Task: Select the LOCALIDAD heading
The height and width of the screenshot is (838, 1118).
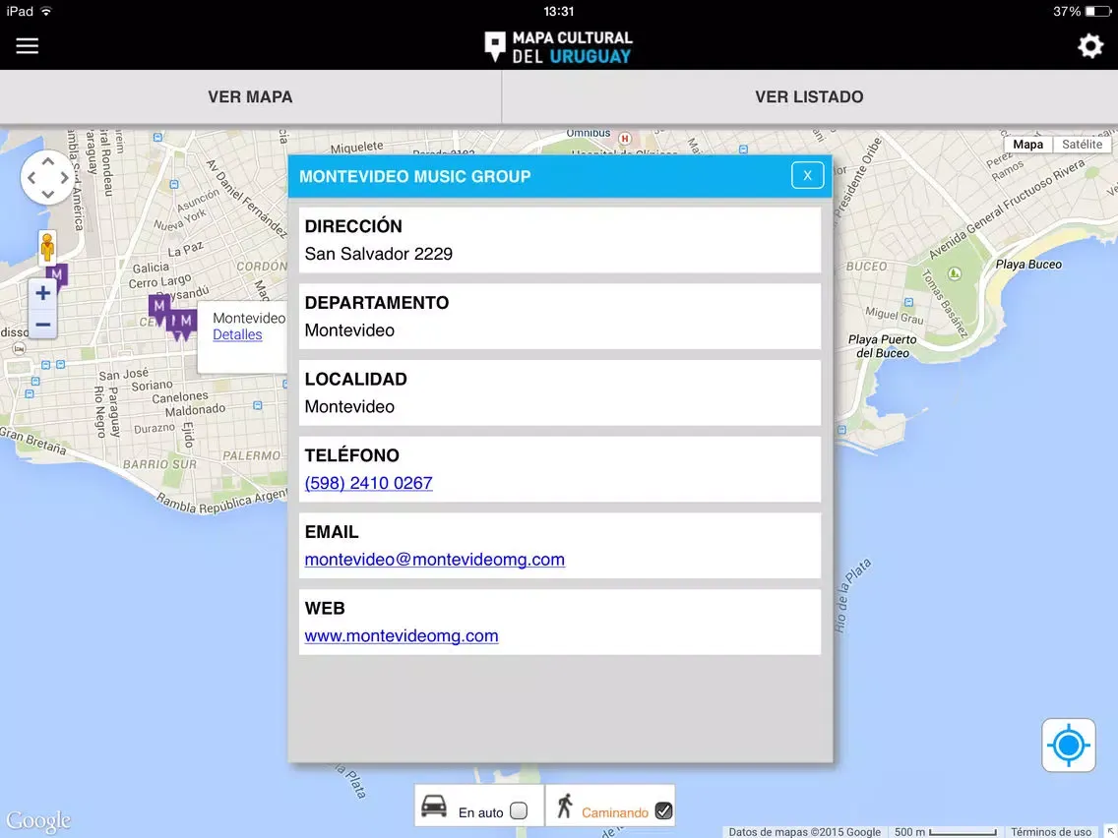Action: [356, 379]
